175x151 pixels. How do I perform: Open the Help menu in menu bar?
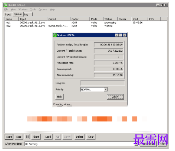coord(52,10)
